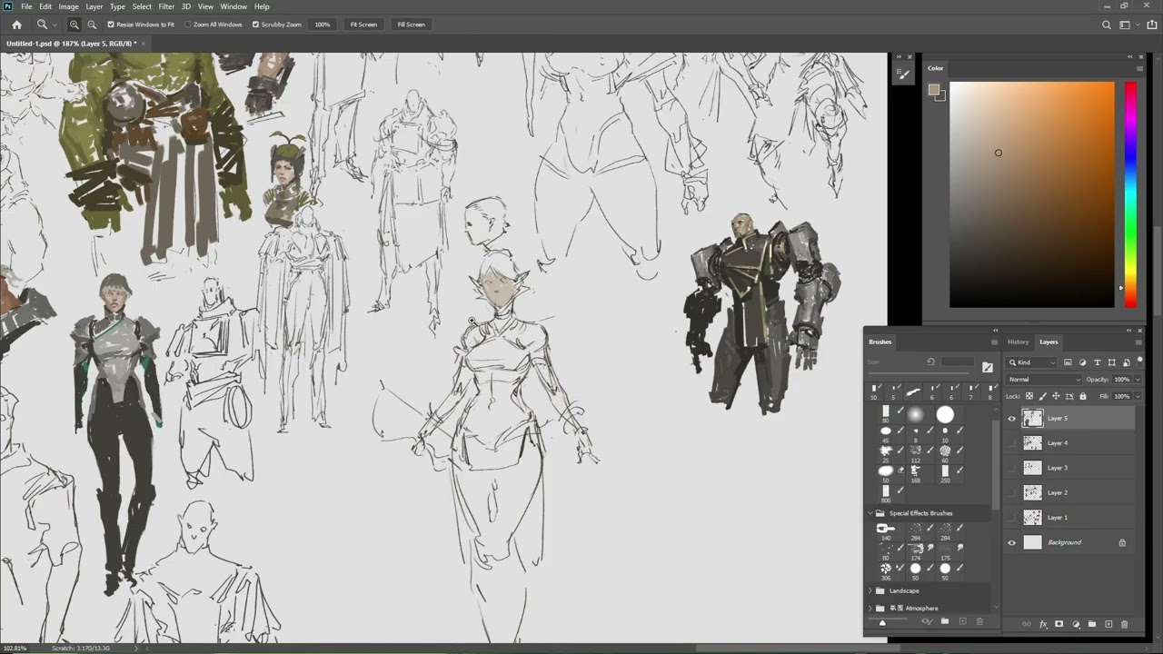Toggle Brush Settings panel icon in Brushes
The image size is (1163, 654).
[988, 367]
